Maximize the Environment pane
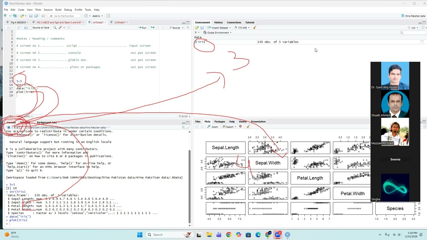The width and height of the screenshot is (427, 240). point(424,23)
